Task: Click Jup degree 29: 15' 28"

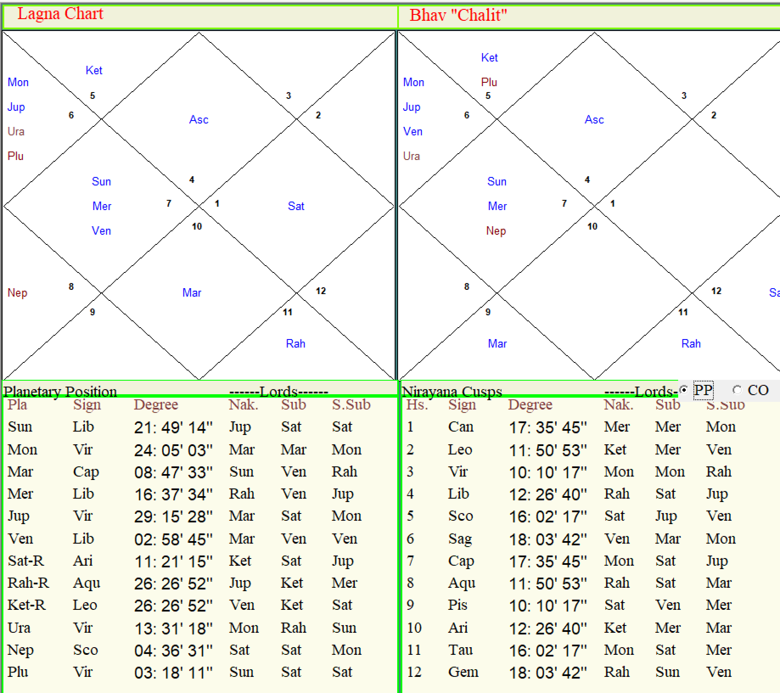Action: pos(174,516)
